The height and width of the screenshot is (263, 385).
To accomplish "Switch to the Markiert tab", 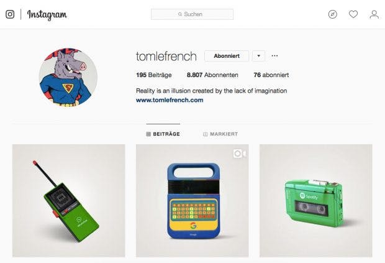I will pos(220,134).
